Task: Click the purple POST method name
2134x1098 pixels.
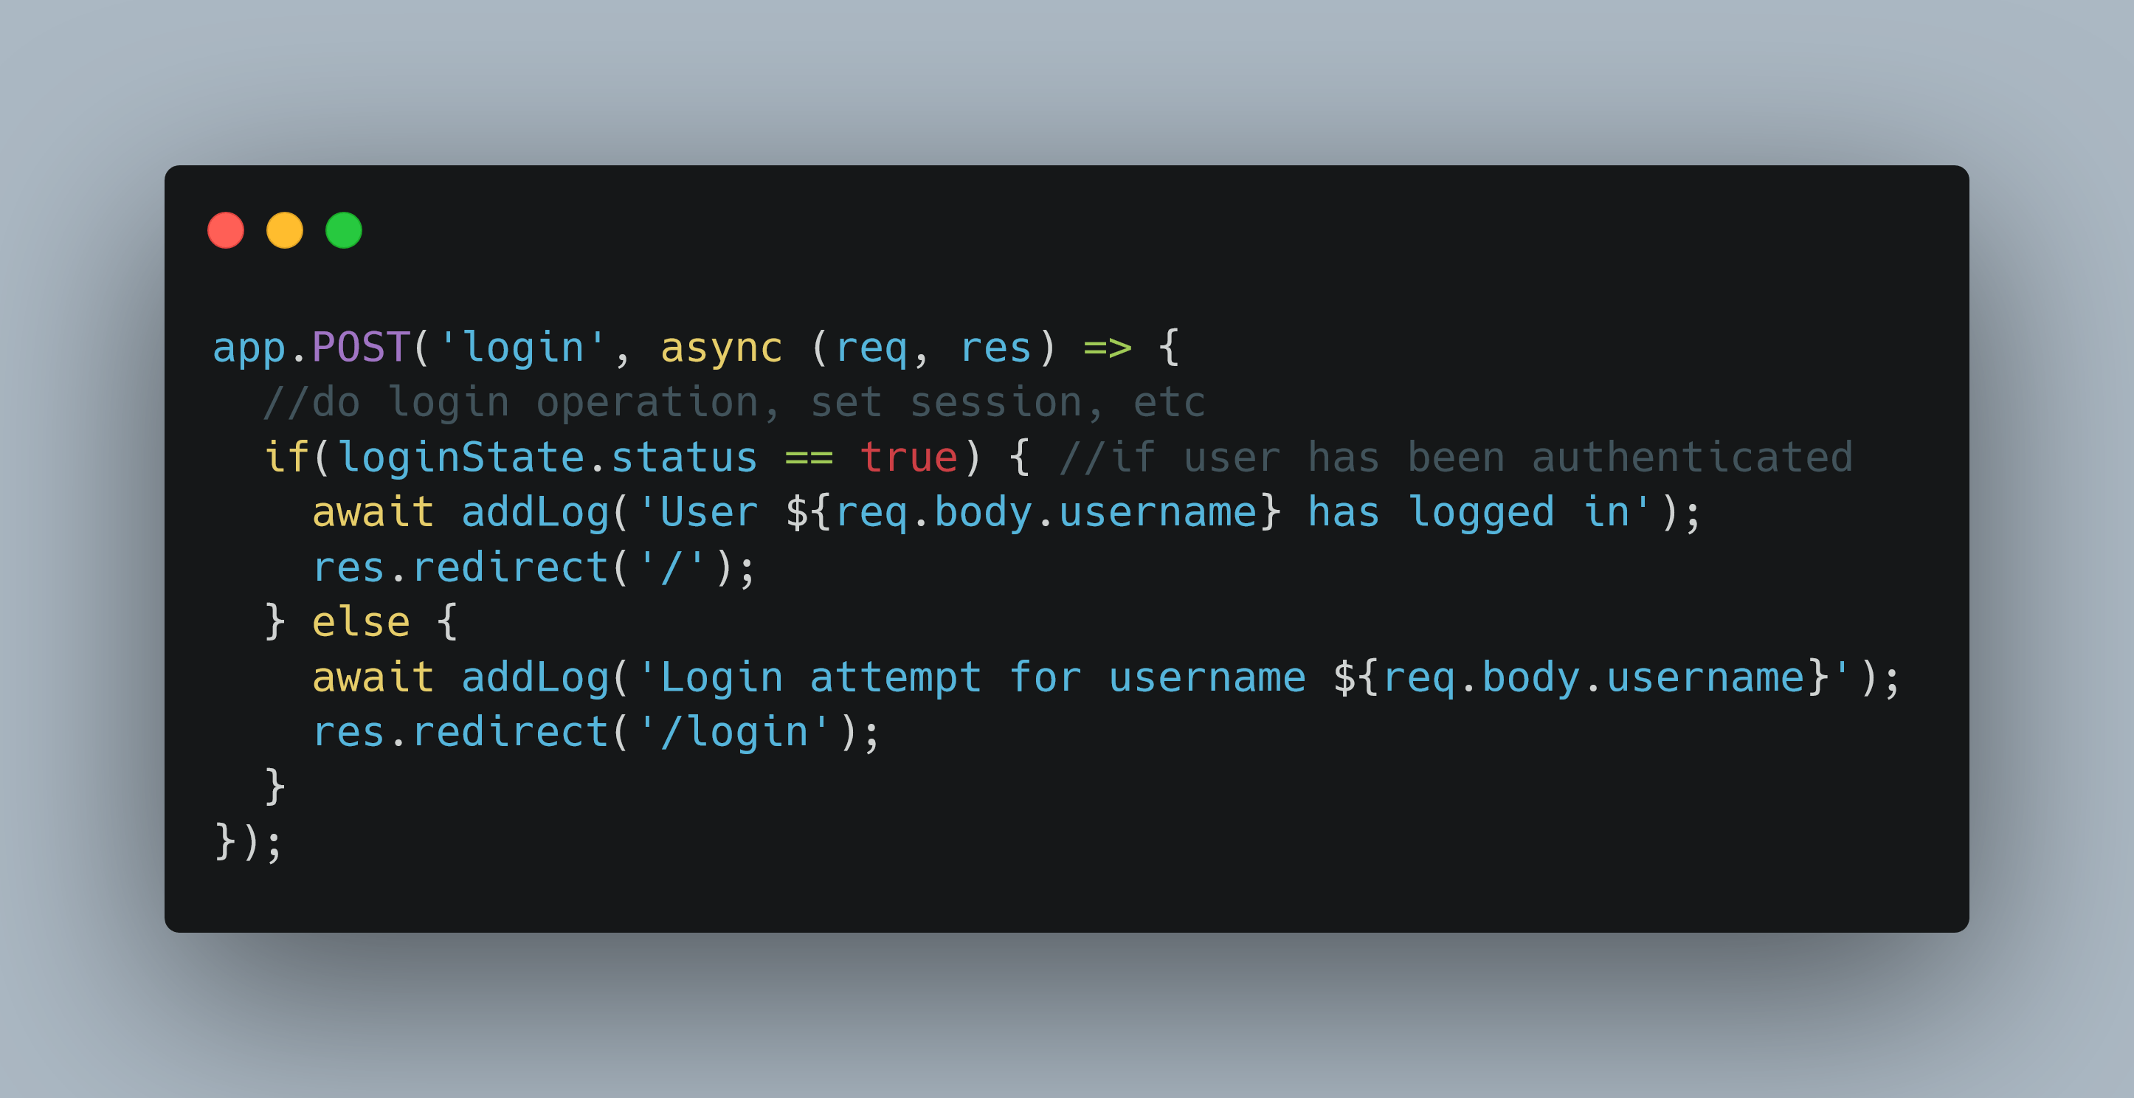Action: click(361, 348)
